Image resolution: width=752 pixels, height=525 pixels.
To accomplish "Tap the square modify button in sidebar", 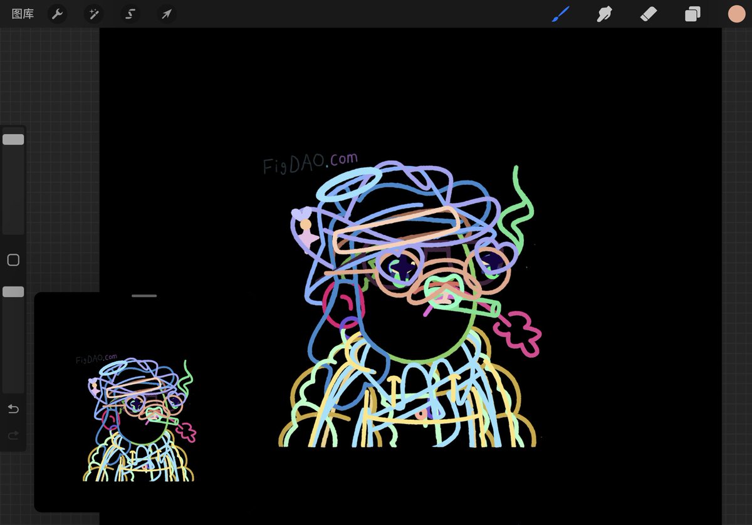I will click(13, 260).
